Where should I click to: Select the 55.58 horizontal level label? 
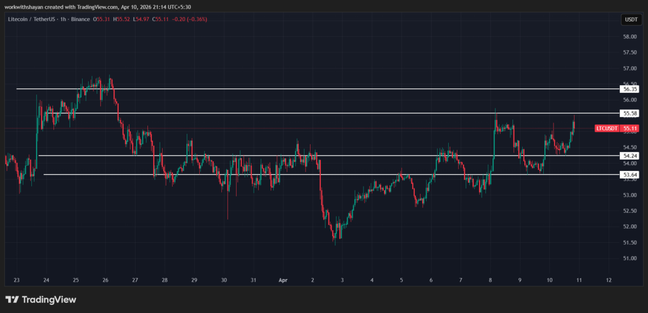pyautogui.click(x=629, y=113)
